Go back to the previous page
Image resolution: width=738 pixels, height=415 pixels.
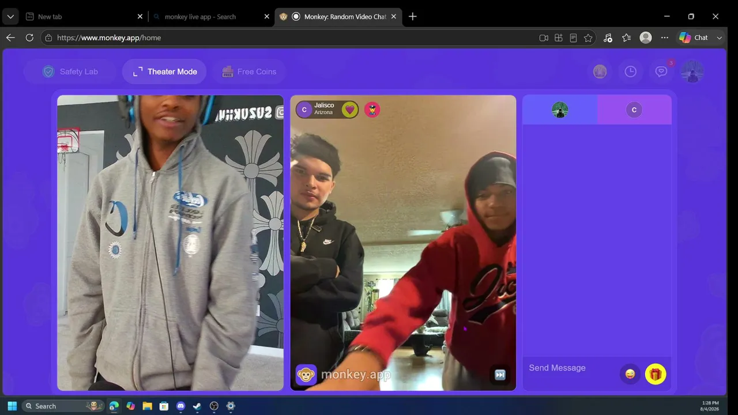pyautogui.click(x=10, y=37)
